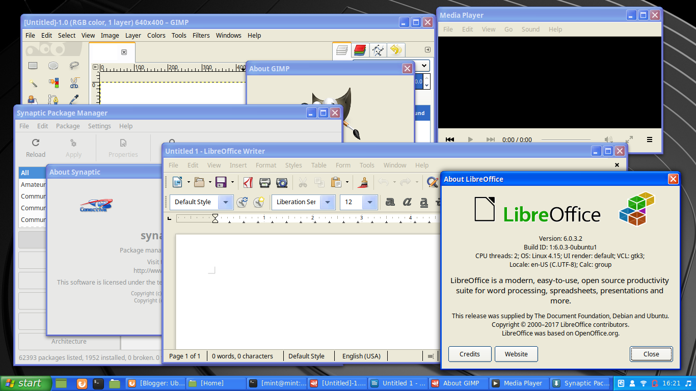Pick GIMP's Intelligent Scissors tool

tap(74, 82)
